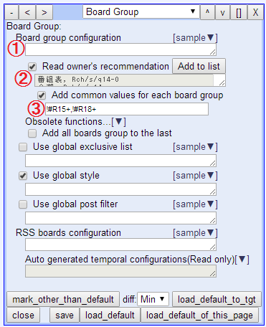Click into the Board group configuration textarea
Viewport: 266px width, 327px height.
point(120,49)
